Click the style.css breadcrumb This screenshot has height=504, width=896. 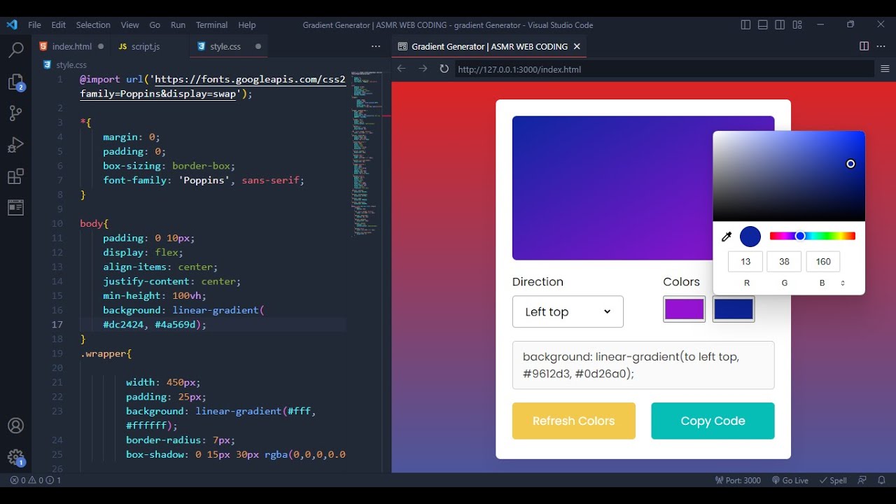click(x=65, y=64)
